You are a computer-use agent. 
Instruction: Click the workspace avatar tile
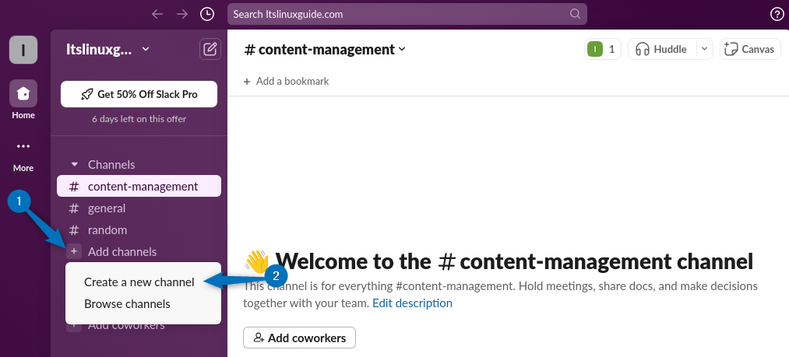(x=23, y=50)
